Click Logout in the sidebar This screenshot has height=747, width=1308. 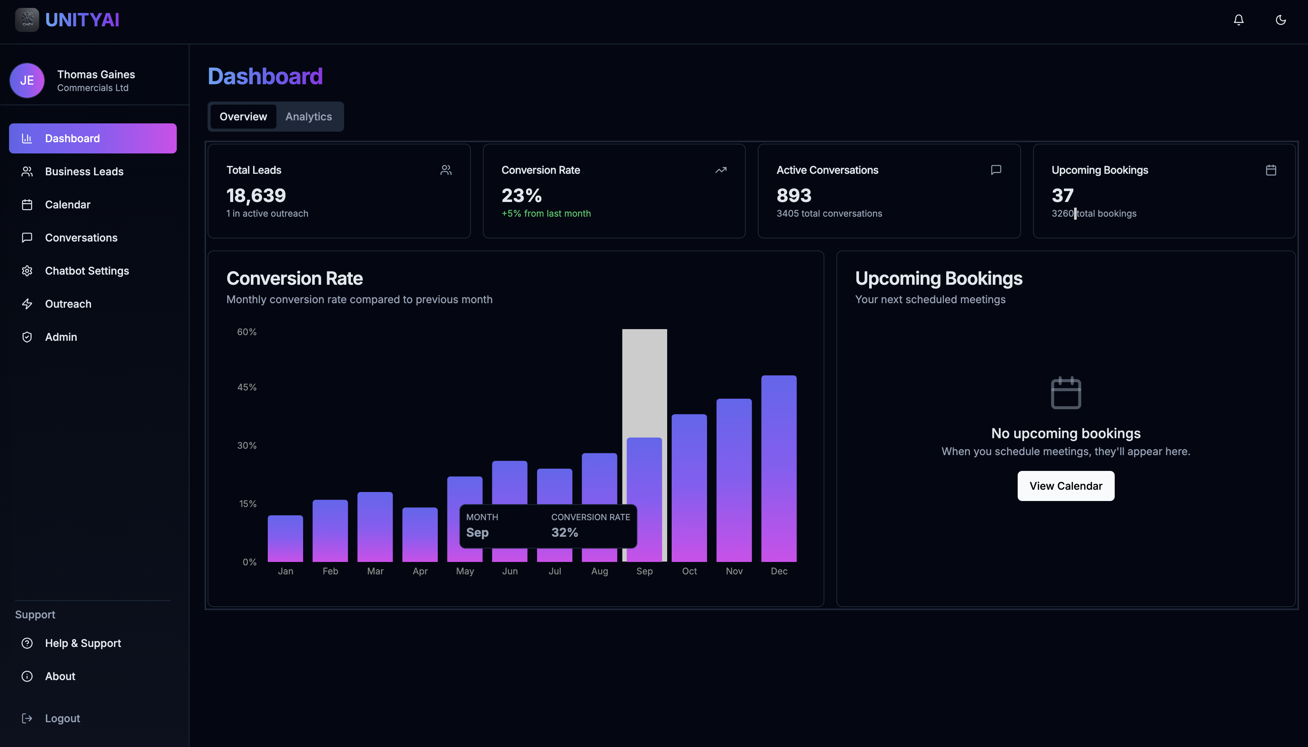pyautogui.click(x=62, y=718)
